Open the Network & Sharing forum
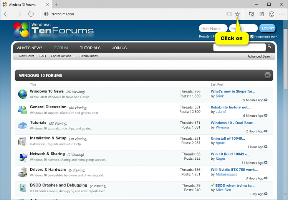The width and height of the screenshot is (288, 200). 47,154
